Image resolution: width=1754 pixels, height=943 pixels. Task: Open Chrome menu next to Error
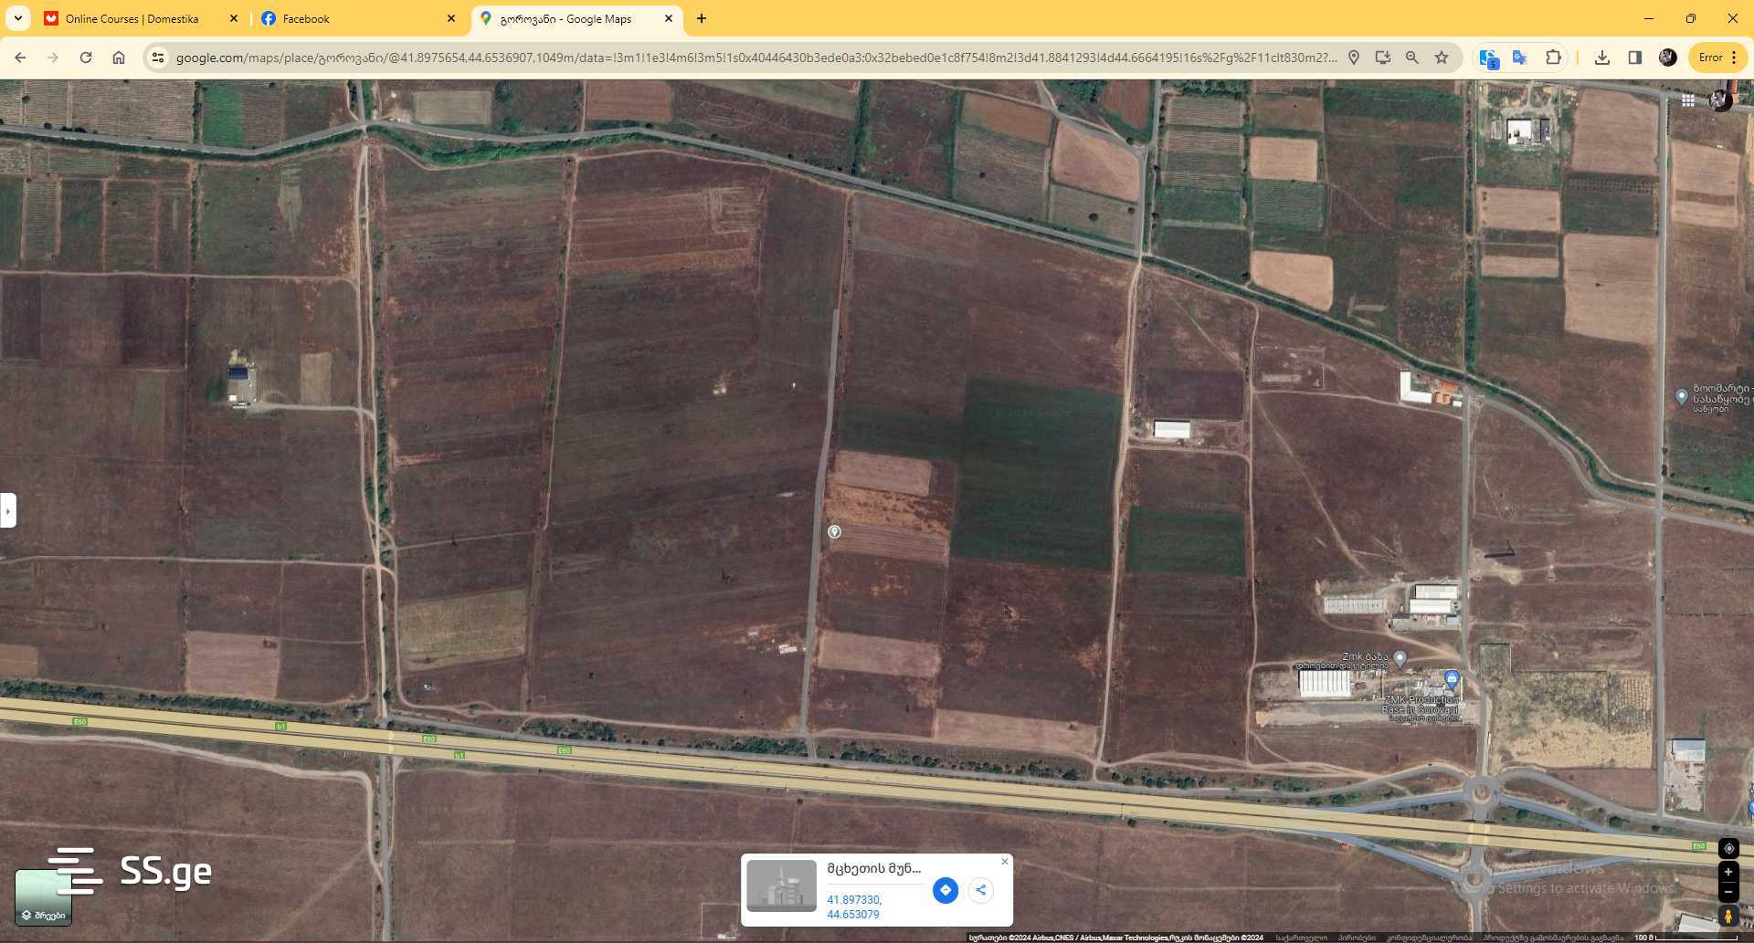pos(1734,58)
